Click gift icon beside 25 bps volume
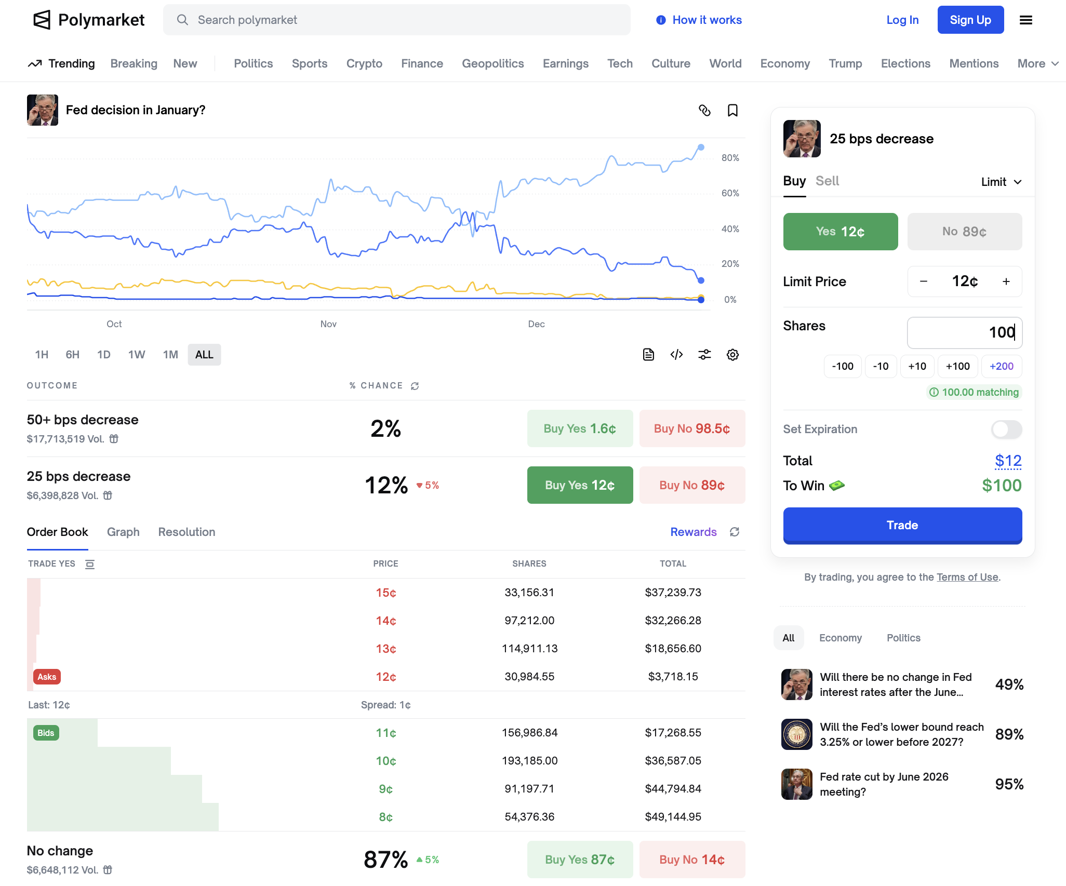The height and width of the screenshot is (886, 1066). click(108, 495)
